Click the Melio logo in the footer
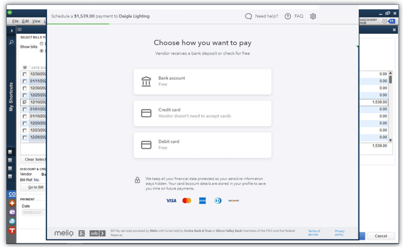 click(x=64, y=233)
